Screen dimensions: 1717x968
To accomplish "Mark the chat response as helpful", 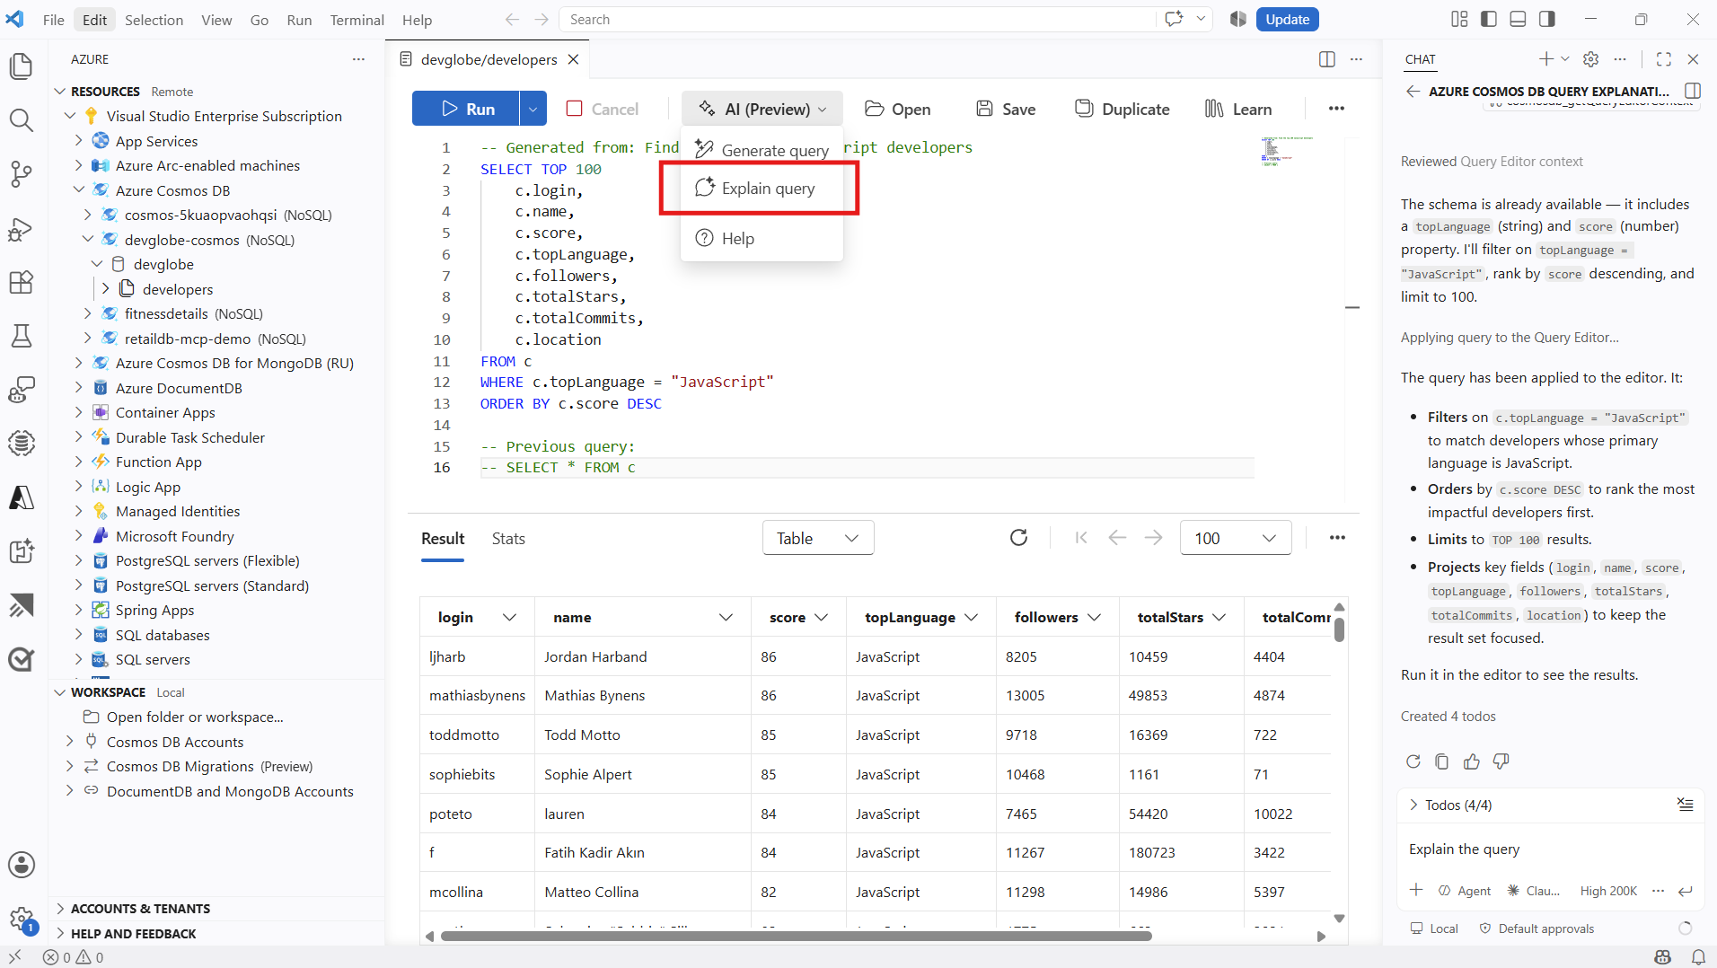I will 1471,761.
